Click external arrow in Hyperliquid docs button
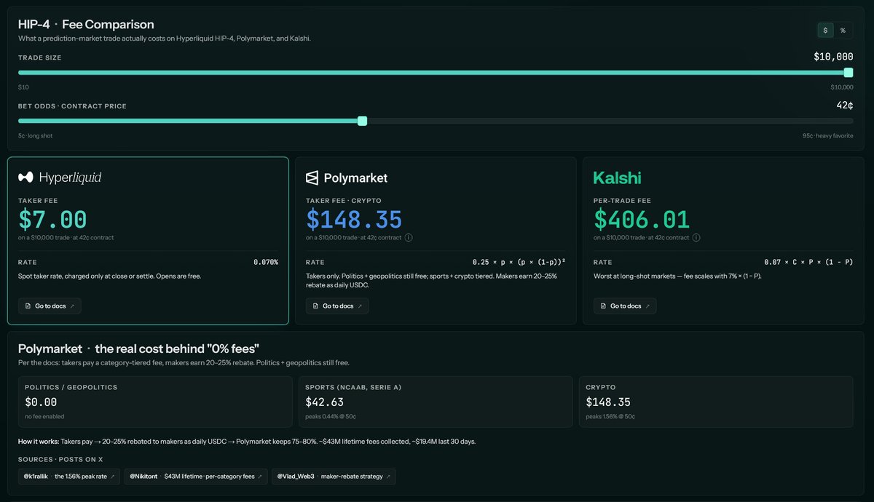The height and width of the screenshot is (502, 874). 71,306
